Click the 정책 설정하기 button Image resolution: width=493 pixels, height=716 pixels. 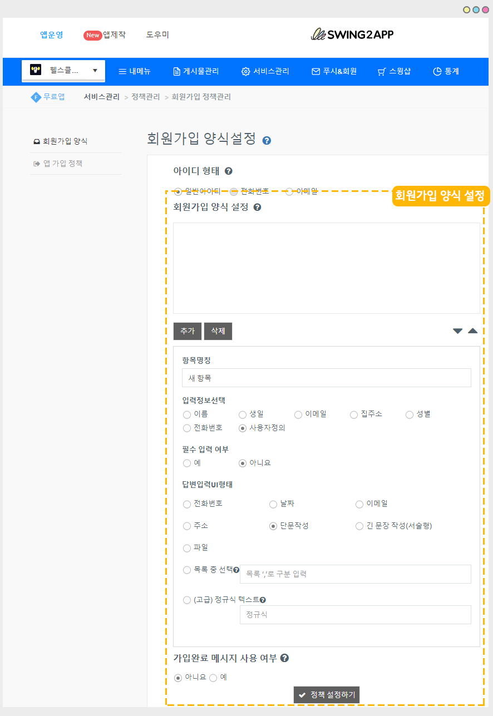coord(327,695)
